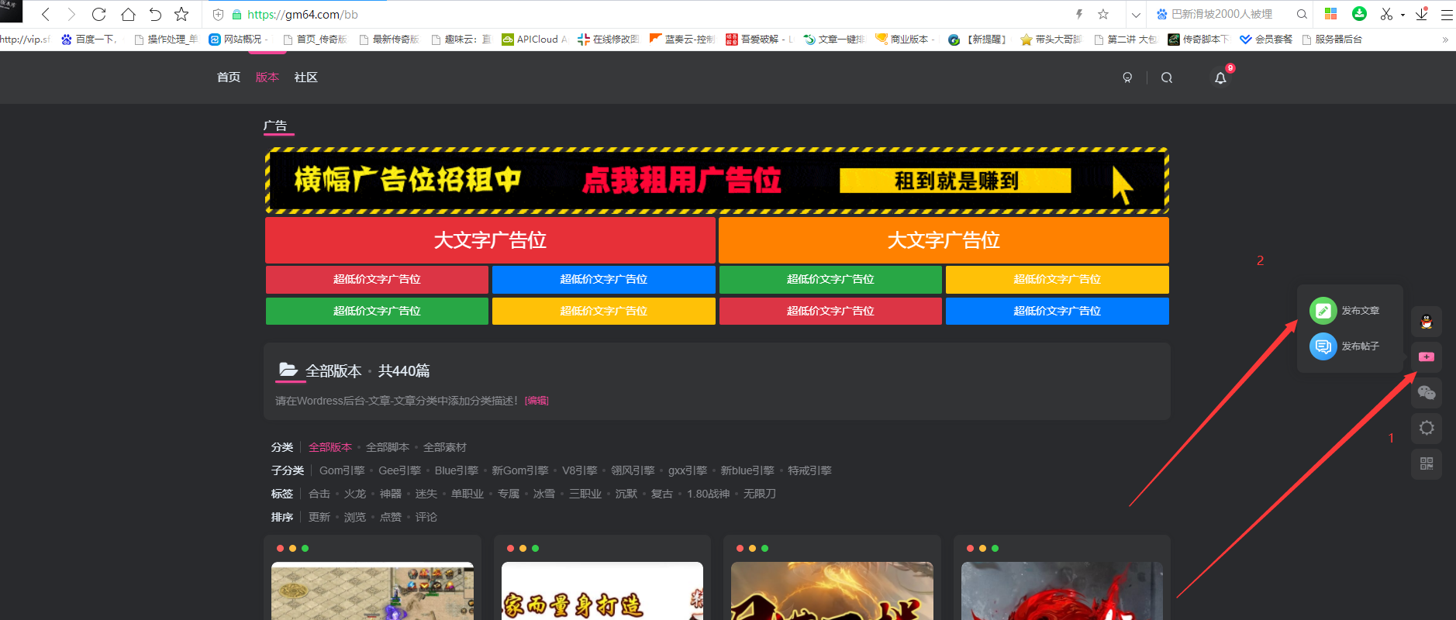Screen dimensions: 1456x620
Task: Open the browser home page icon
Action: pos(128,14)
